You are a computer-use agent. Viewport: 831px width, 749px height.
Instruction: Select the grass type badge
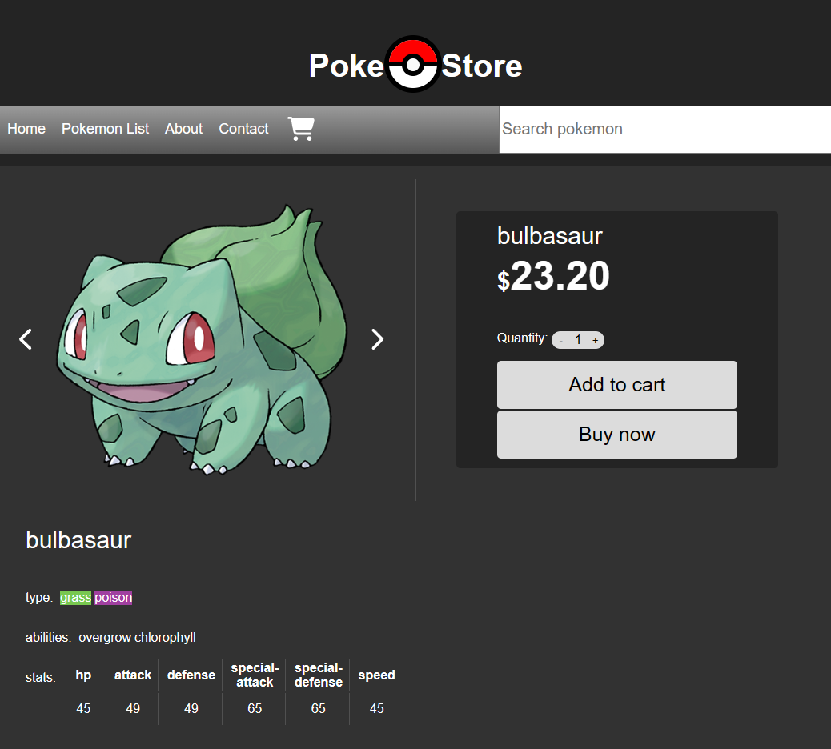coord(74,597)
